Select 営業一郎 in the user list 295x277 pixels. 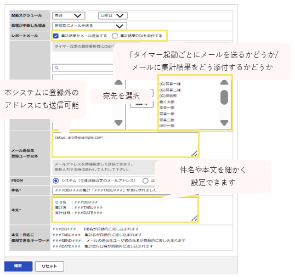pyautogui.click(x=167, y=114)
